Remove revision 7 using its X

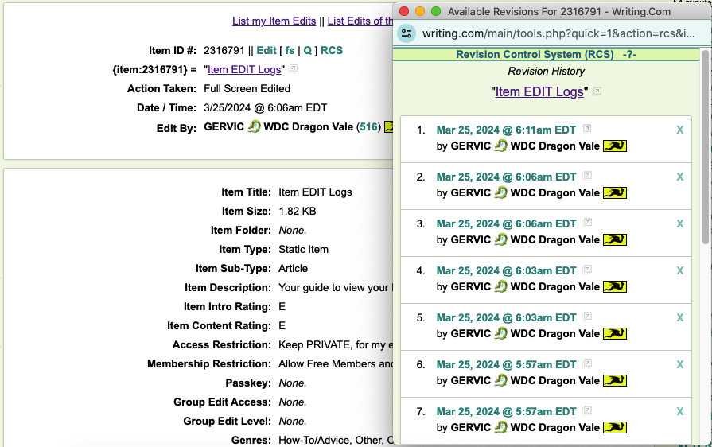tap(679, 412)
